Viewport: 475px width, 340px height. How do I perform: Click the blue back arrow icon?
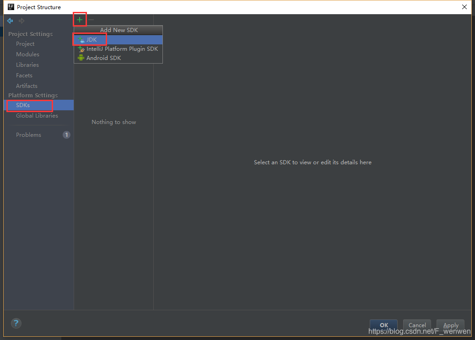click(x=10, y=21)
